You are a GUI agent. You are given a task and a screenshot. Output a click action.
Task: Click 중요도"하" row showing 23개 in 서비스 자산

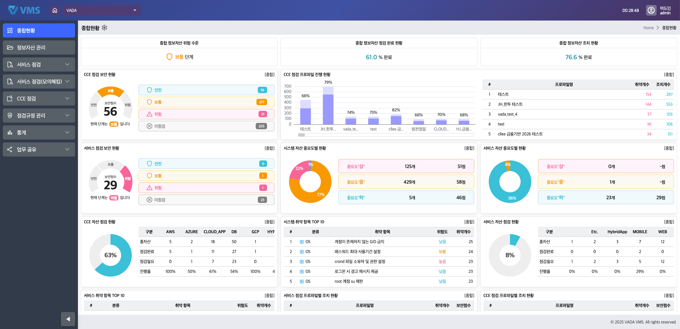pos(606,198)
